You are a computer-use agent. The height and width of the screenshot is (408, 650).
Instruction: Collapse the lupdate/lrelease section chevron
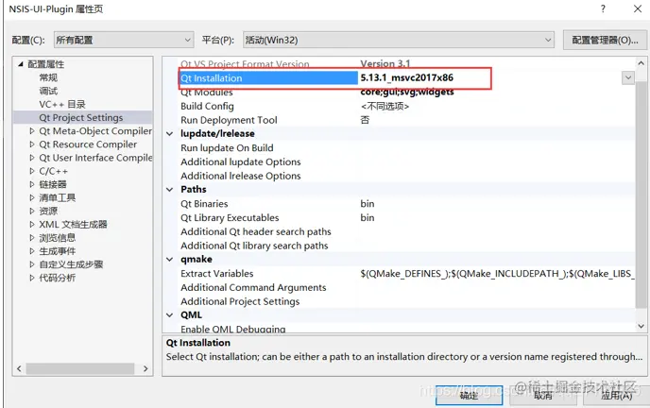coord(169,134)
